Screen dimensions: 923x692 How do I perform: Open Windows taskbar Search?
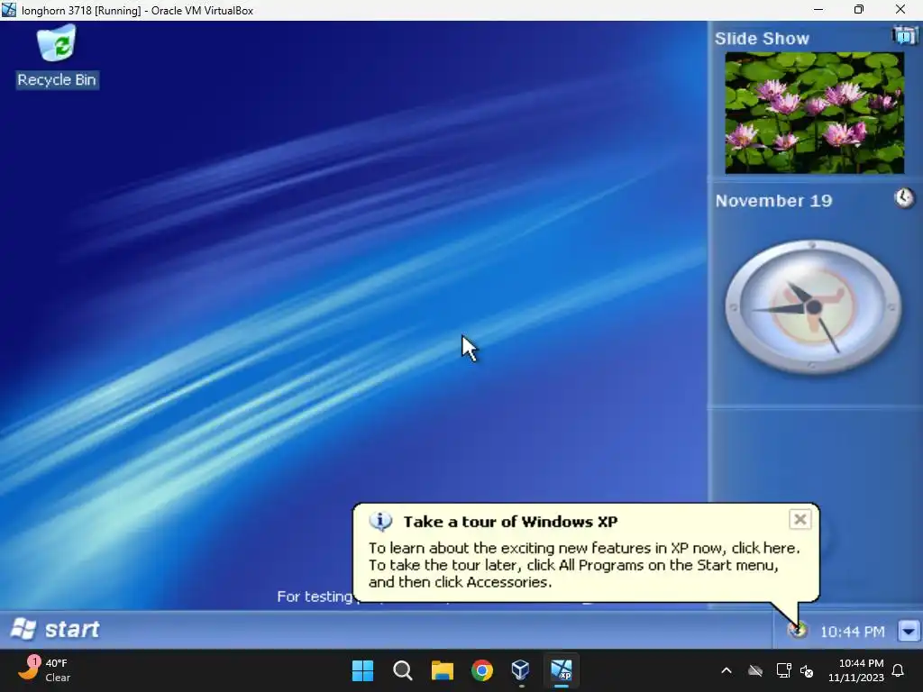[x=403, y=670]
